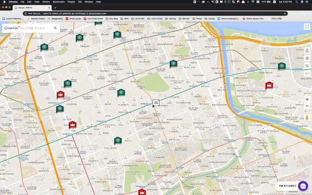Viewport: 312px width, 195px height.
Task: Open the Apple menu
Action: (4, 2)
